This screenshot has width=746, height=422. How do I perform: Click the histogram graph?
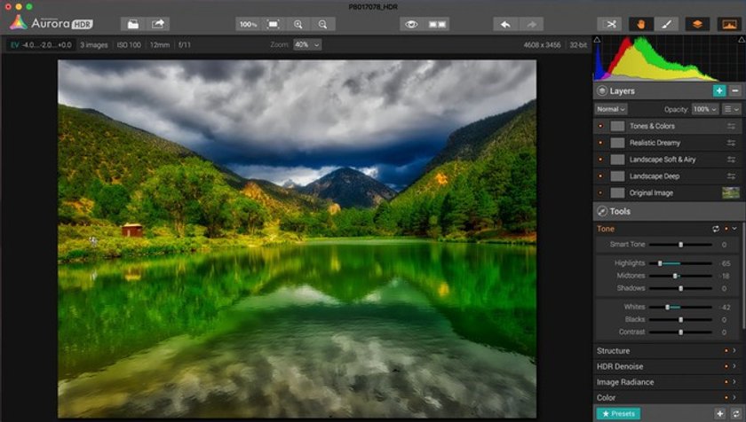click(x=669, y=58)
